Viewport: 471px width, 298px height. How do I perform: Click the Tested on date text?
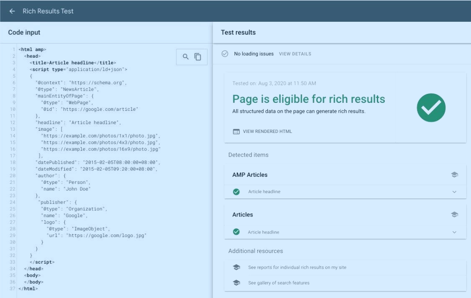pyautogui.click(x=274, y=84)
